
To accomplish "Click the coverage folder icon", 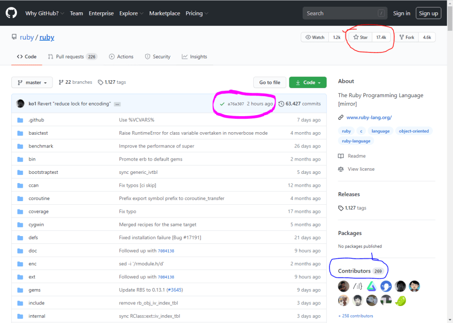I will [20, 211].
